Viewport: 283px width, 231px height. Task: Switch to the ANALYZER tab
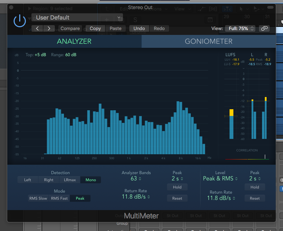click(74, 41)
